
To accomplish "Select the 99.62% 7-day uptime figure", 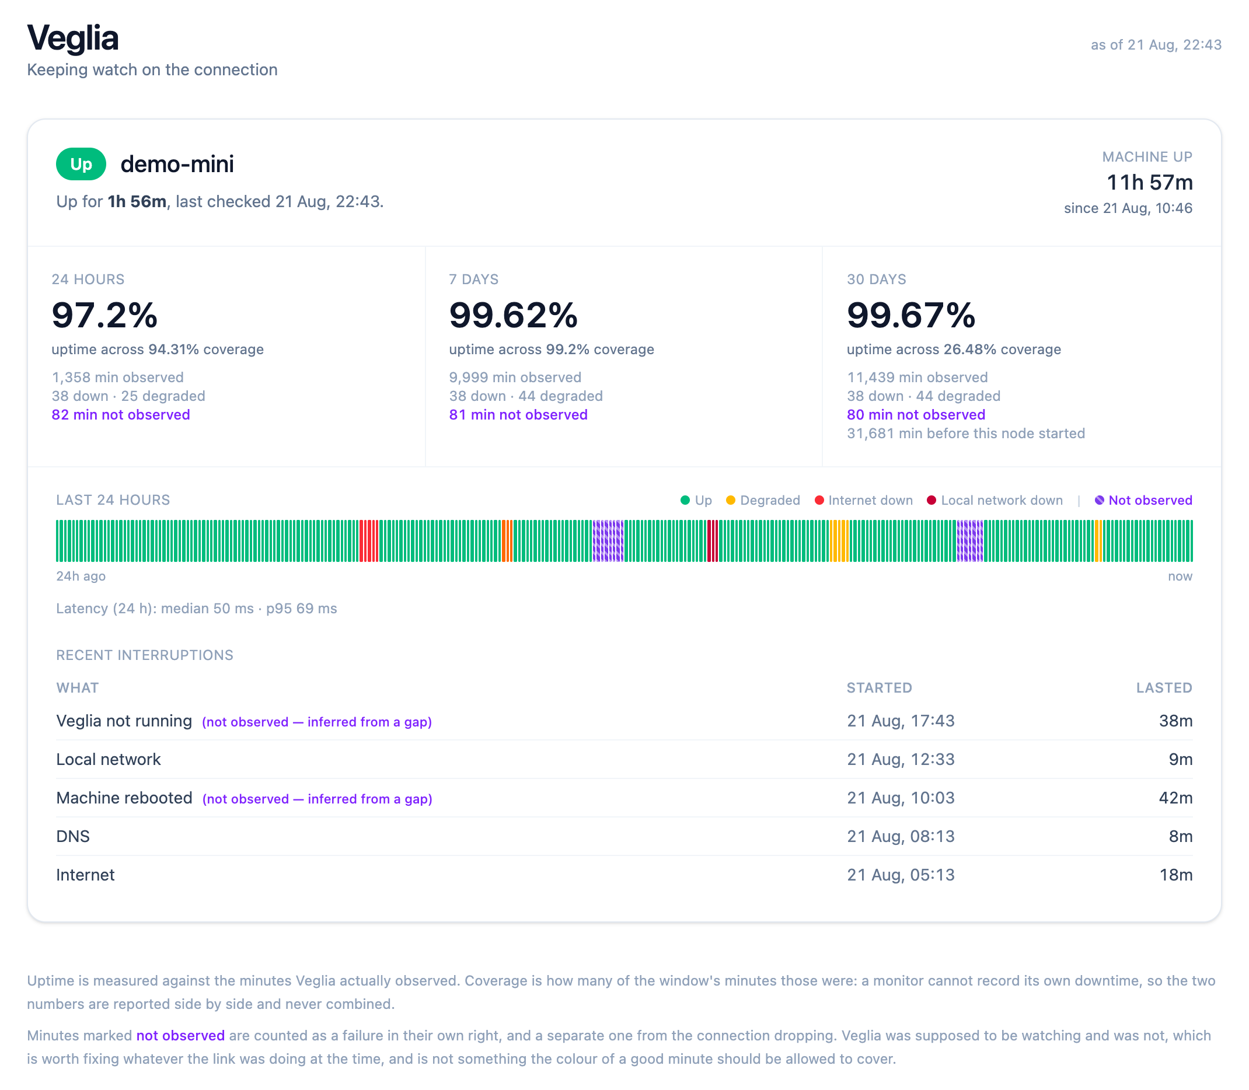I will pos(514,315).
